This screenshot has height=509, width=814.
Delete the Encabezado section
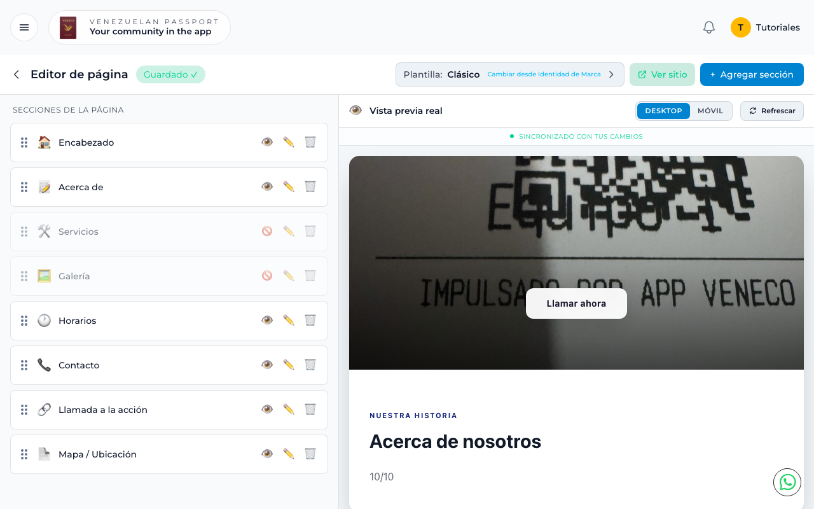310,142
